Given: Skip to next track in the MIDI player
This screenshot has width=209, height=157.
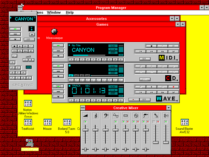Looking at the screenshot, I should tap(173, 52).
